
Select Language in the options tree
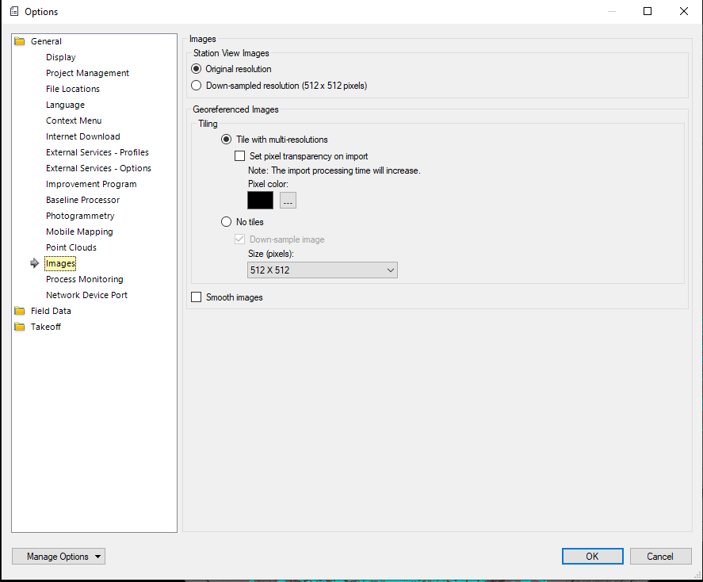coord(65,105)
